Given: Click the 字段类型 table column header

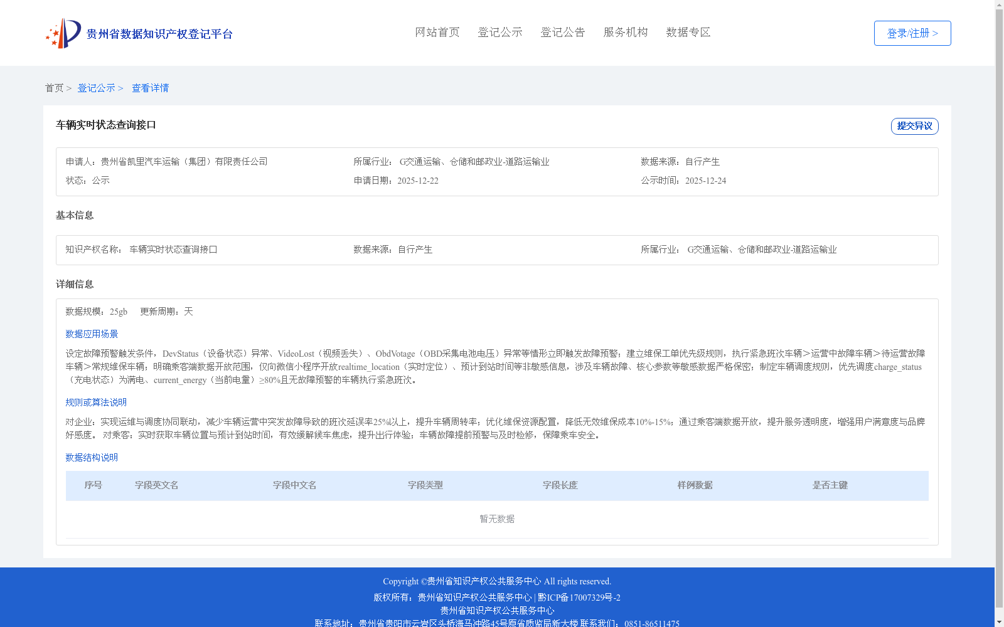Looking at the screenshot, I should point(425,485).
